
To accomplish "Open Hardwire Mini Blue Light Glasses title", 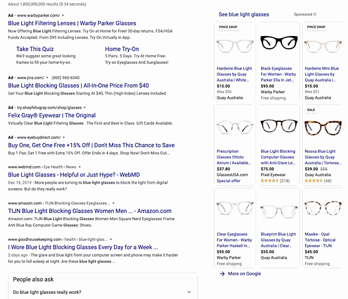I will 322,74.
